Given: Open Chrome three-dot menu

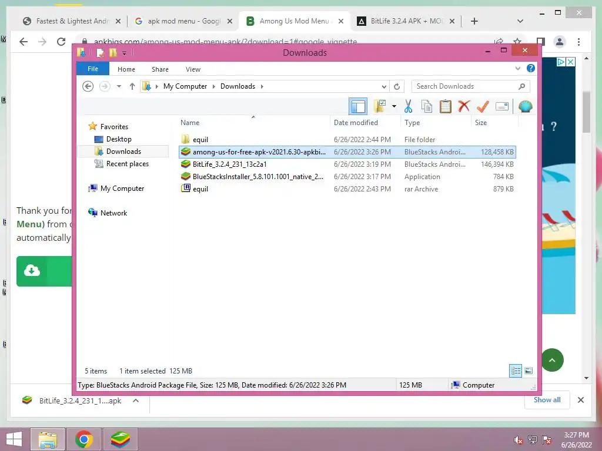Looking at the screenshot, I should click(578, 42).
